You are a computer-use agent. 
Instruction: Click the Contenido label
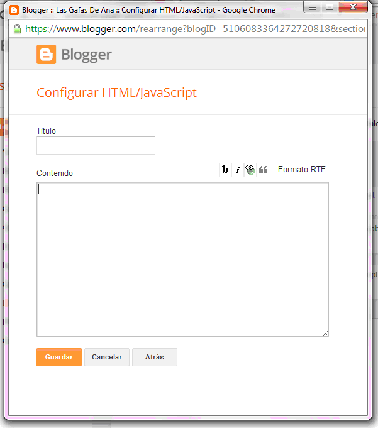(55, 173)
